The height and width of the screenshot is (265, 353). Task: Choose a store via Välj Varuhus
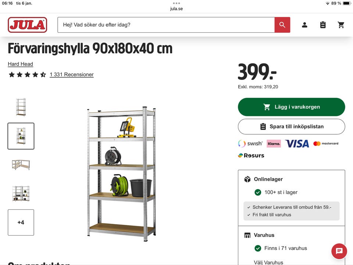tap(268, 262)
